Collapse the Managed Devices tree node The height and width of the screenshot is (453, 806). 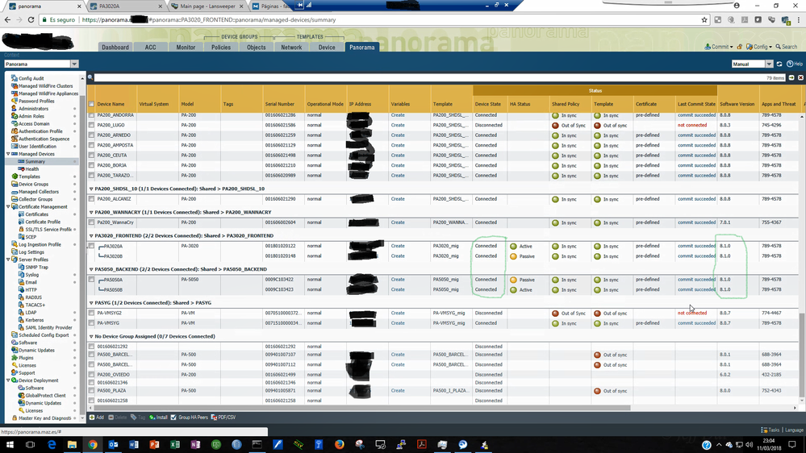click(8, 154)
